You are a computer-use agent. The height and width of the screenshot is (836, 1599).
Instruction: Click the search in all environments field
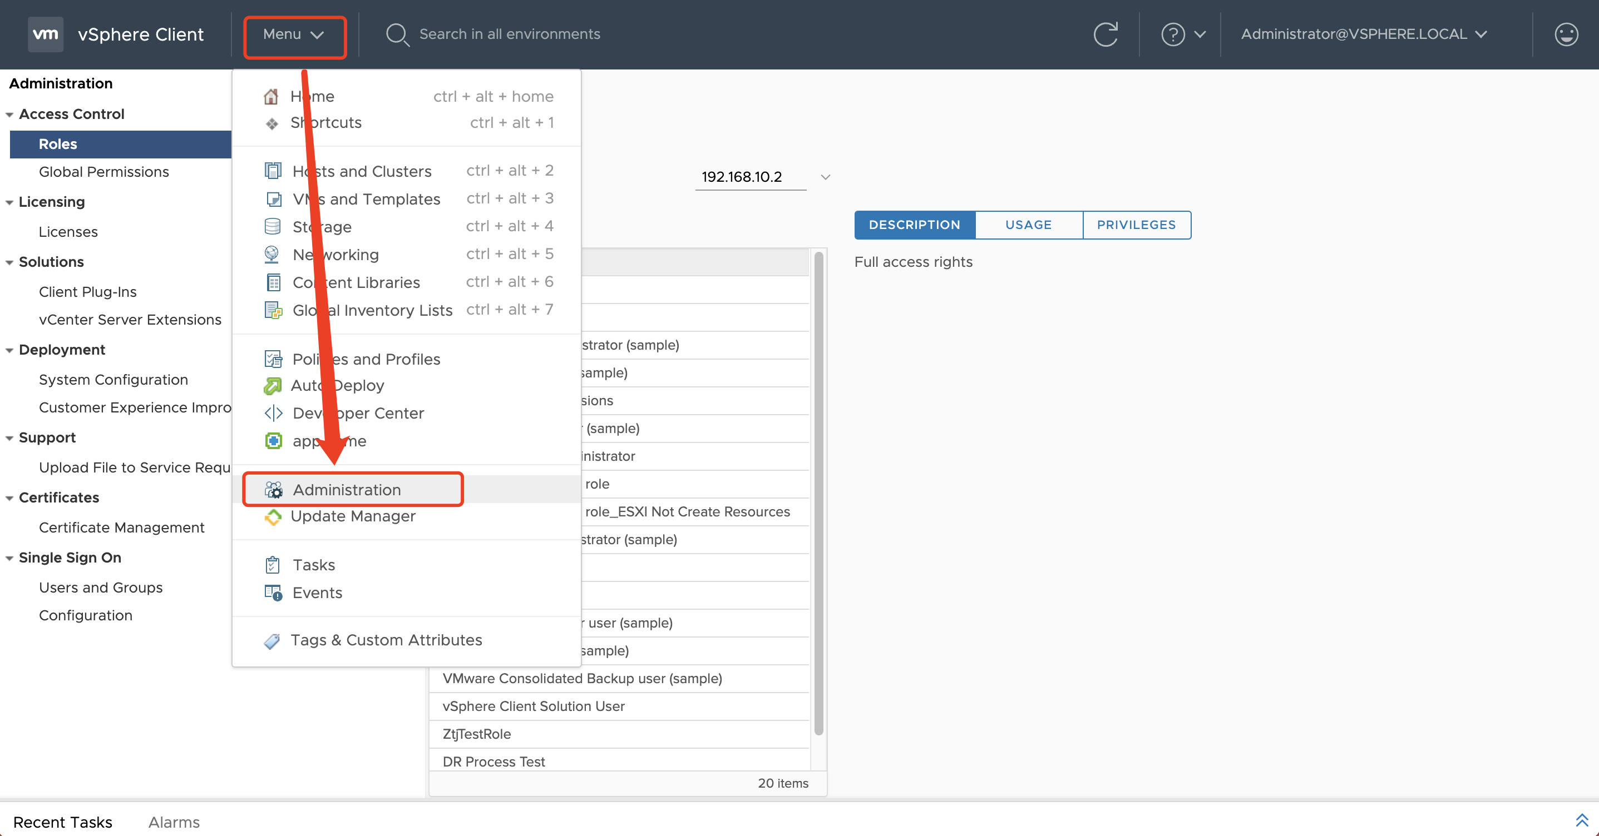click(509, 34)
